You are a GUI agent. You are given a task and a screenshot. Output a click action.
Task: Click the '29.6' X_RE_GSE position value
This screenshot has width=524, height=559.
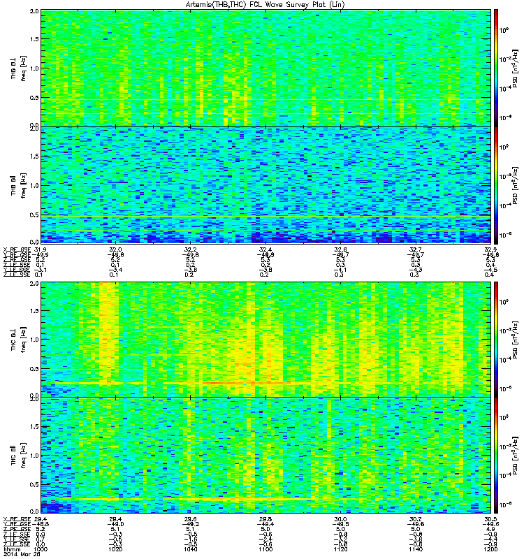click(190, 518)
